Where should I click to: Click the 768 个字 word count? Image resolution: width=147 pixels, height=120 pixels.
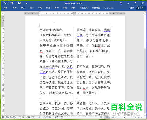(x=31, y=117)
